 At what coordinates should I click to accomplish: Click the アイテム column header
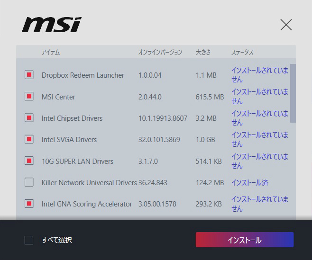51,52
